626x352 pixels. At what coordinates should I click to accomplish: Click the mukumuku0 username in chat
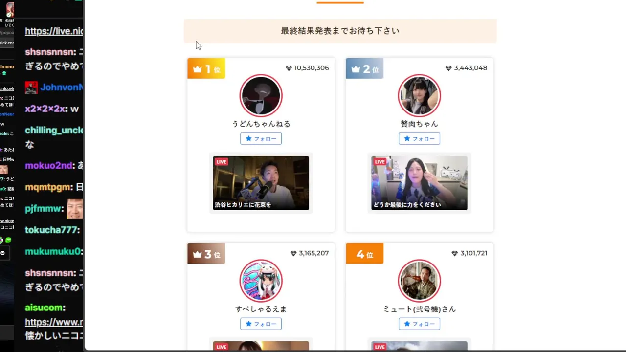tap(53, 252)
